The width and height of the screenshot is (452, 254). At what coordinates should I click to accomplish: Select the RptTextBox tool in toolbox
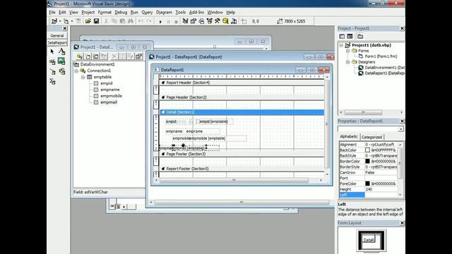pyautogui.click(x=52, y=61)
